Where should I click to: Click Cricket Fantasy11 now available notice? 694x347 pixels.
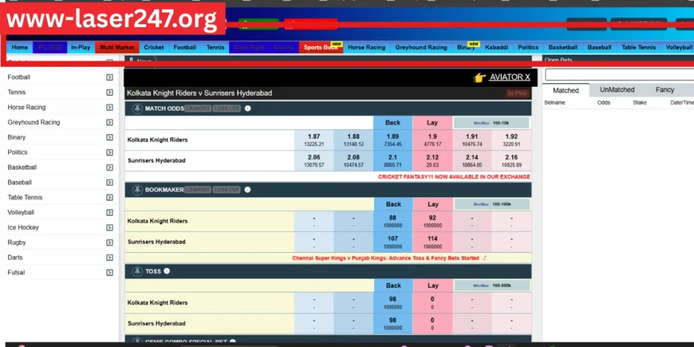coord(454,177)
